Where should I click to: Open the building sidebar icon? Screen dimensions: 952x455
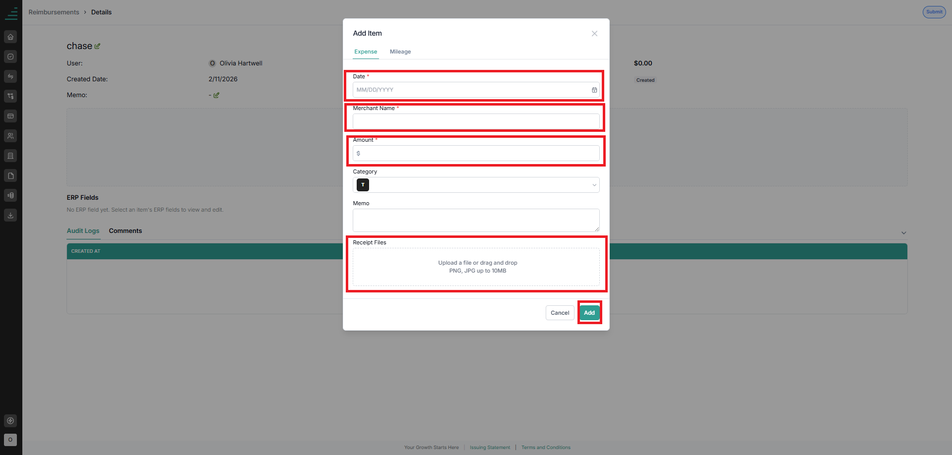[x=10, y=156]
